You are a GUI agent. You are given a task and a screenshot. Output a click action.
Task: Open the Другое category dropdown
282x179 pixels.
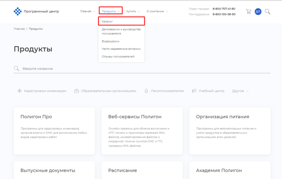tap(240, 91)
